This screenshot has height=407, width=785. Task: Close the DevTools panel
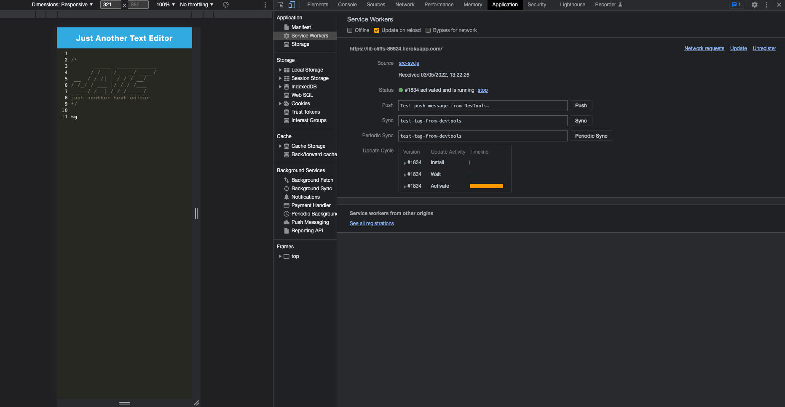[779, 5]
